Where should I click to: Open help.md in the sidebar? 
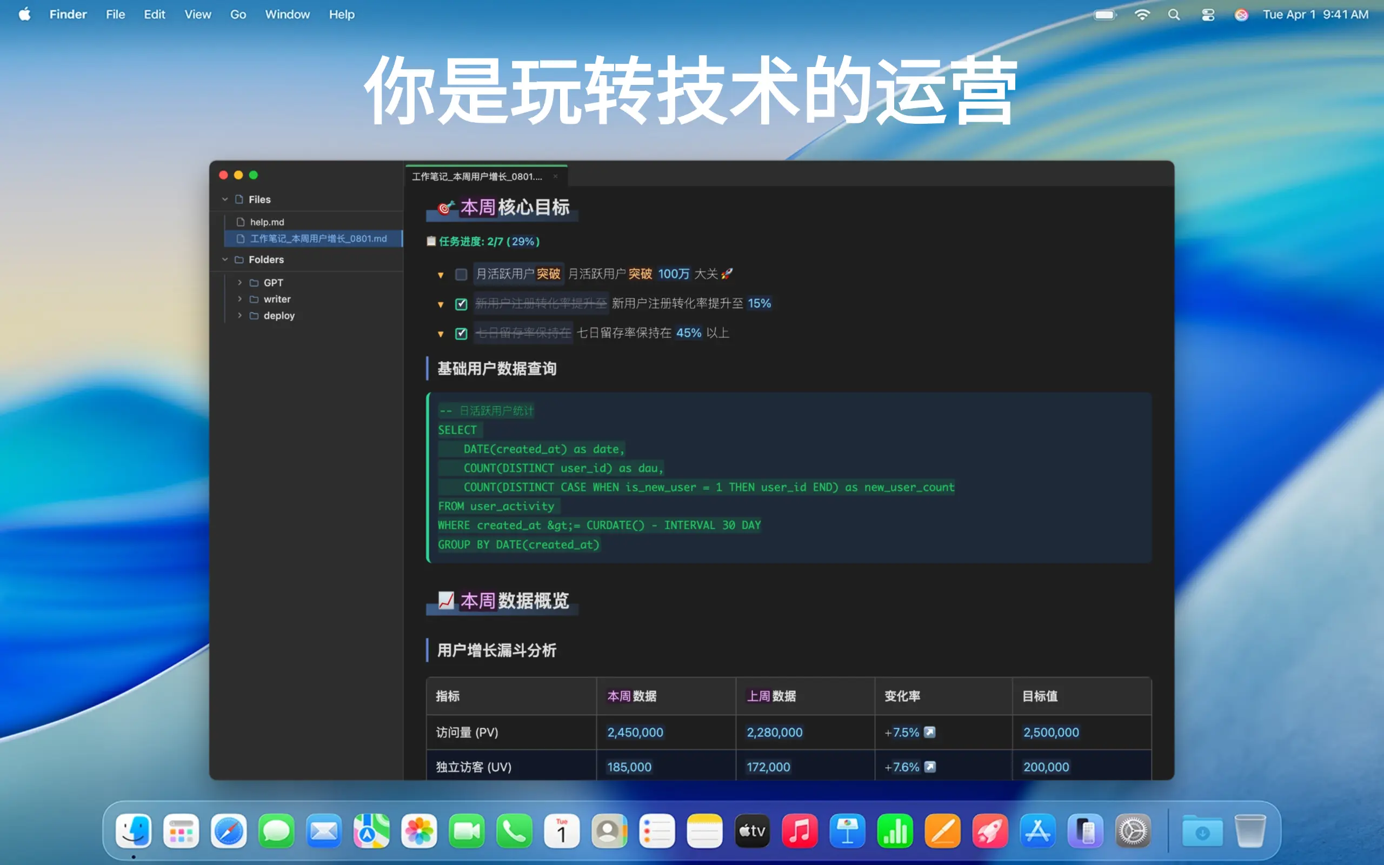tap(267, 222)
